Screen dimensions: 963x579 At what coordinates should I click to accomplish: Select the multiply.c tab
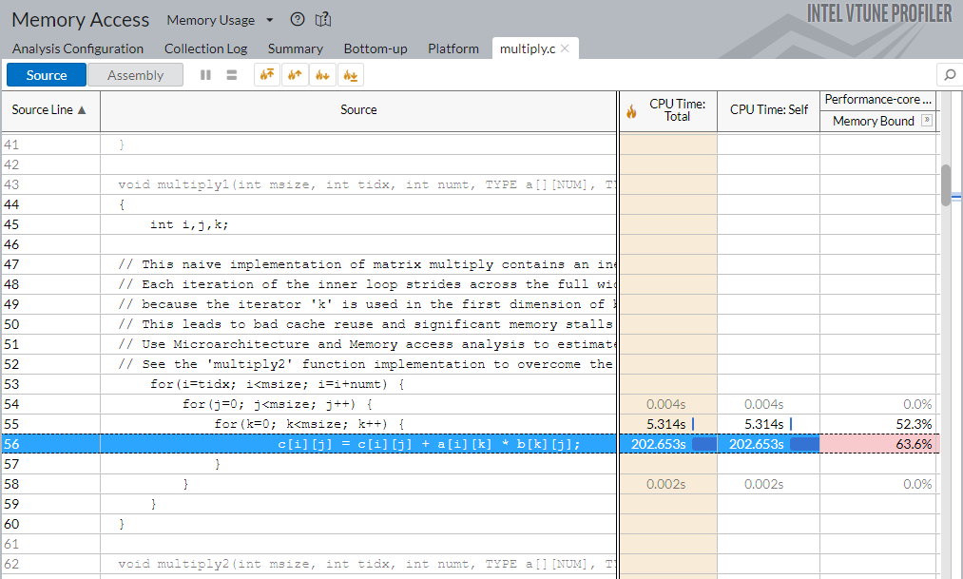[x=528, y=48]
